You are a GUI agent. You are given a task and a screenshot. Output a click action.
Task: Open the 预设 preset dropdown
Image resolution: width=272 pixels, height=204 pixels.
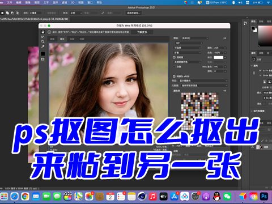coord(194,38)
